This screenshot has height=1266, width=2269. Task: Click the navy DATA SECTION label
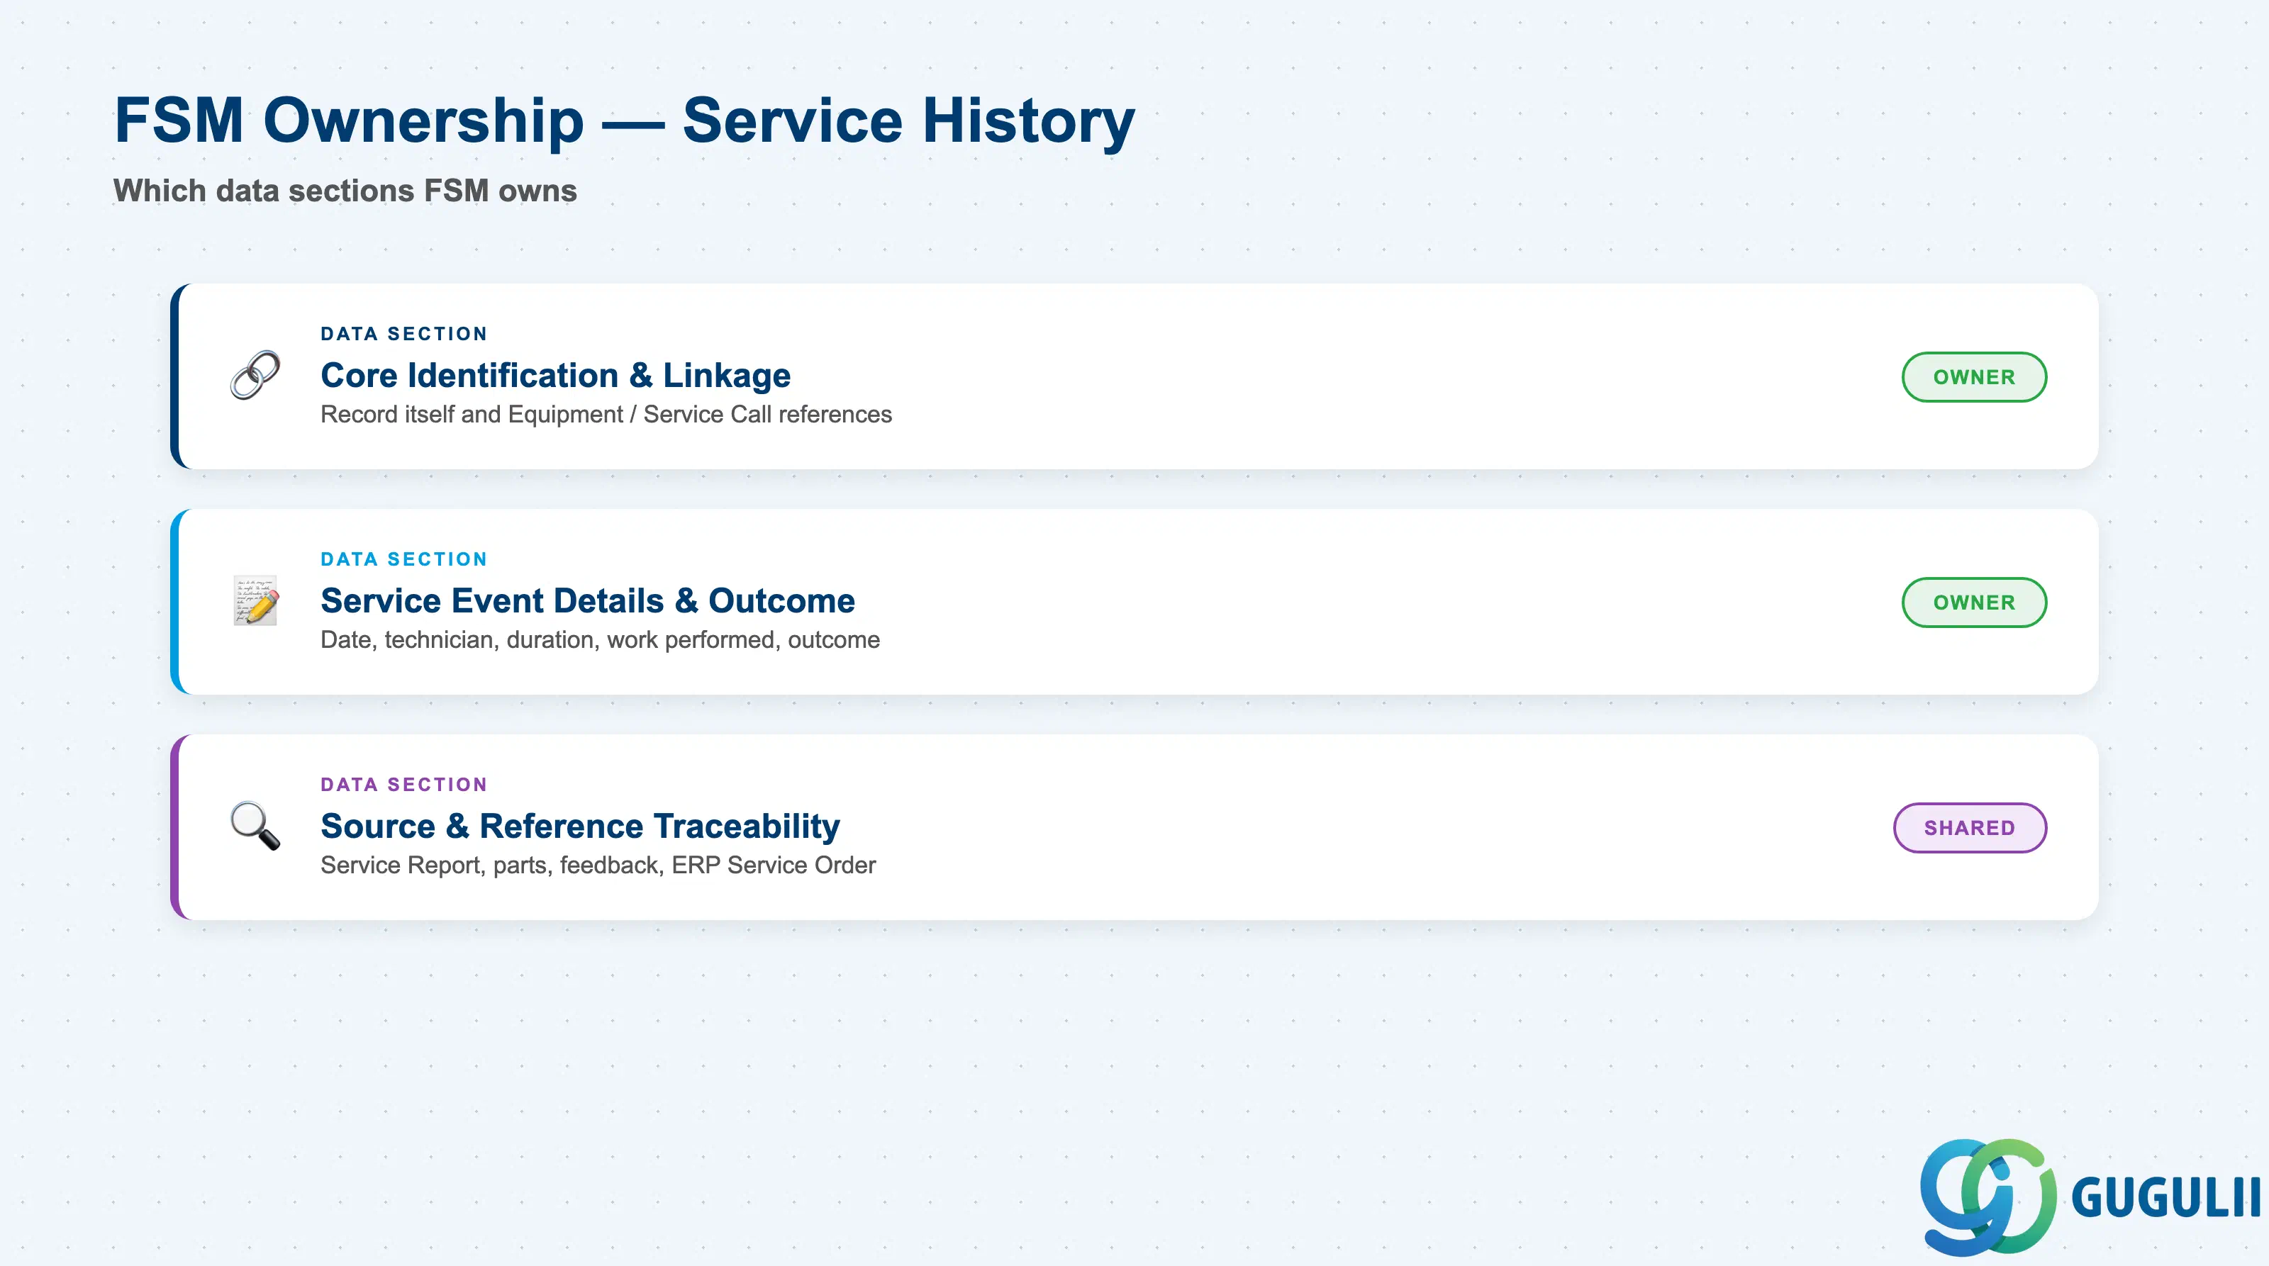(404, 334)
